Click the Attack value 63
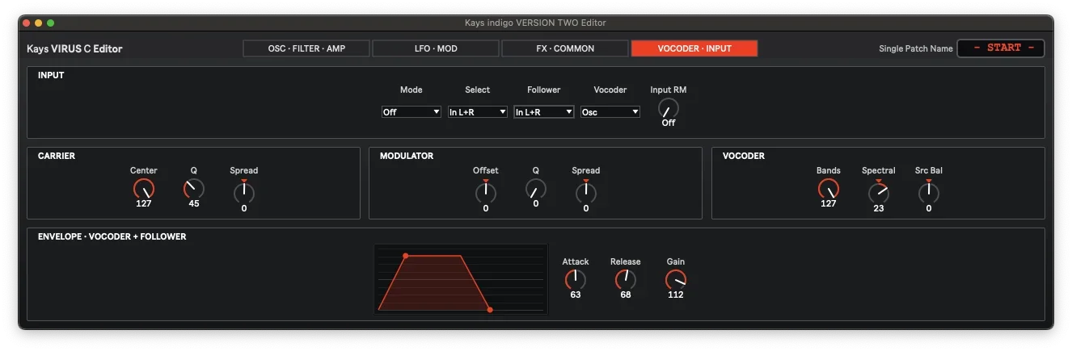The width and height of the screenshot is (1072, 351). 576,295
